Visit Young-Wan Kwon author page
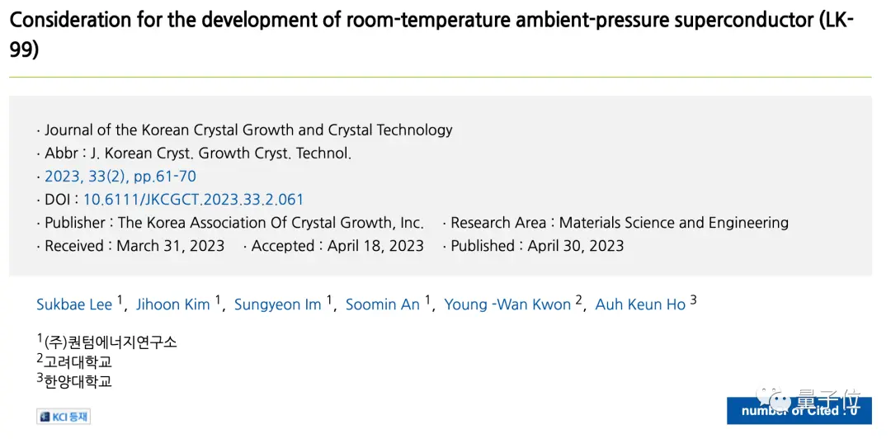891x439 pixels. tap(507, 304)
